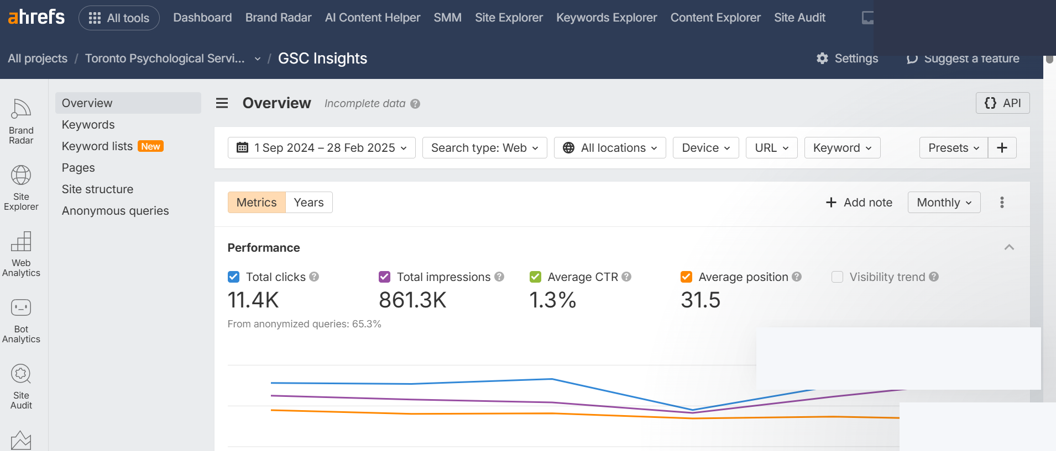Open Dashboard in top navigation
The image size is (1056, 451).
point(202,18)
